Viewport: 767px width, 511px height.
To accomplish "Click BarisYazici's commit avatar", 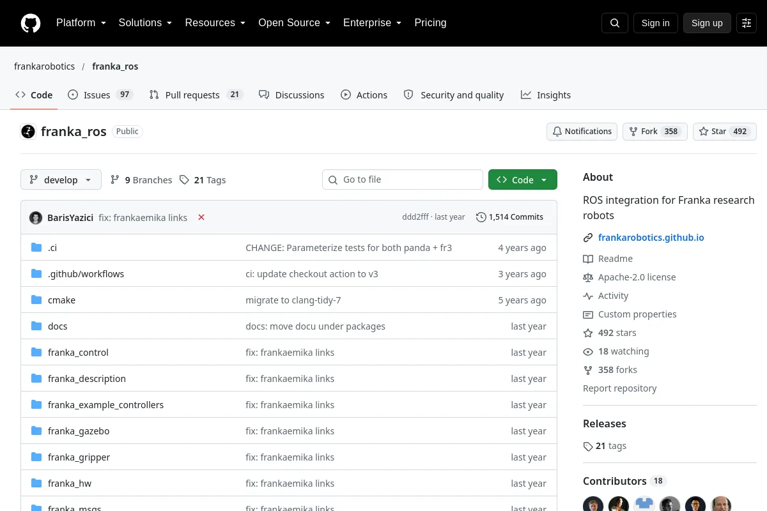I will [x=36, y=217].
